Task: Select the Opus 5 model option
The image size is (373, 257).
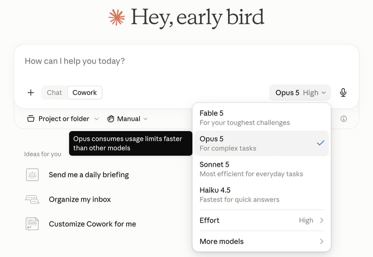Action: (x=261, y=144)
